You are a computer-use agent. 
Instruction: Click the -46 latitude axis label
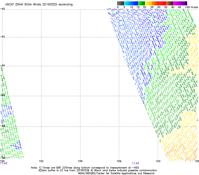click(x=2, y=95)
